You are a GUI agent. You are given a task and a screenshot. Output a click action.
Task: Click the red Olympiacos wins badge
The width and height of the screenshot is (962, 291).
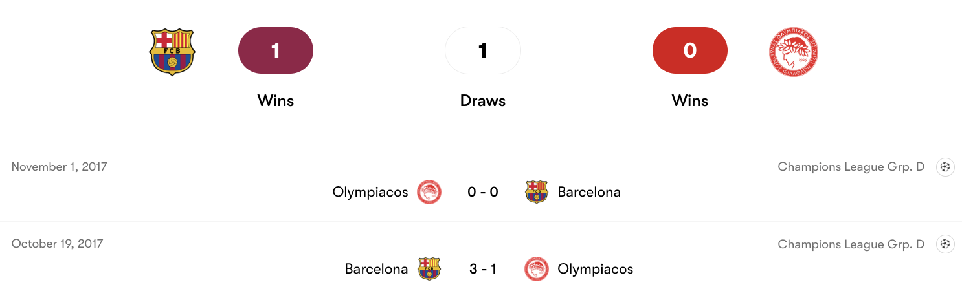coord(690,50)
